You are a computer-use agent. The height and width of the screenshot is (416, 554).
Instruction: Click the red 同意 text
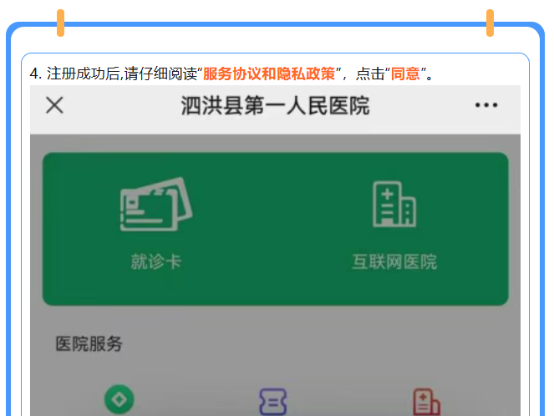(405, 74)
